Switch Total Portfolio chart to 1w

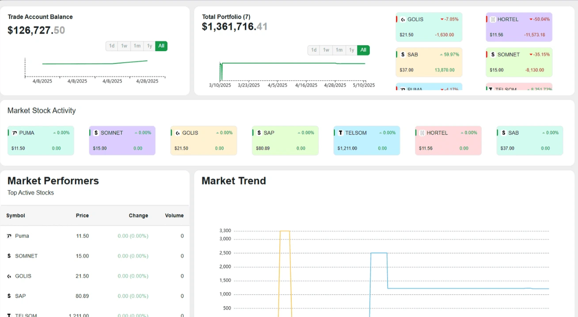click(326, 50)
